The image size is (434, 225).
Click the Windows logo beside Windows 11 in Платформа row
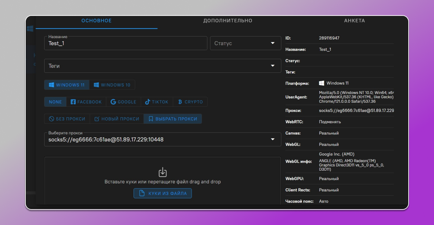322,83
